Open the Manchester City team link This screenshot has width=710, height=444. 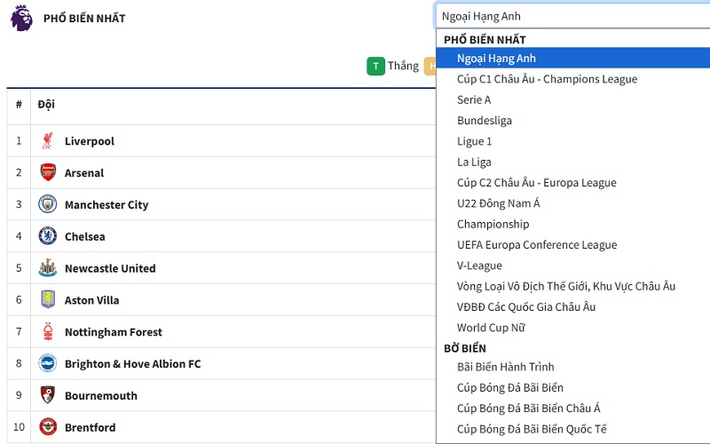tap(106, 205)
